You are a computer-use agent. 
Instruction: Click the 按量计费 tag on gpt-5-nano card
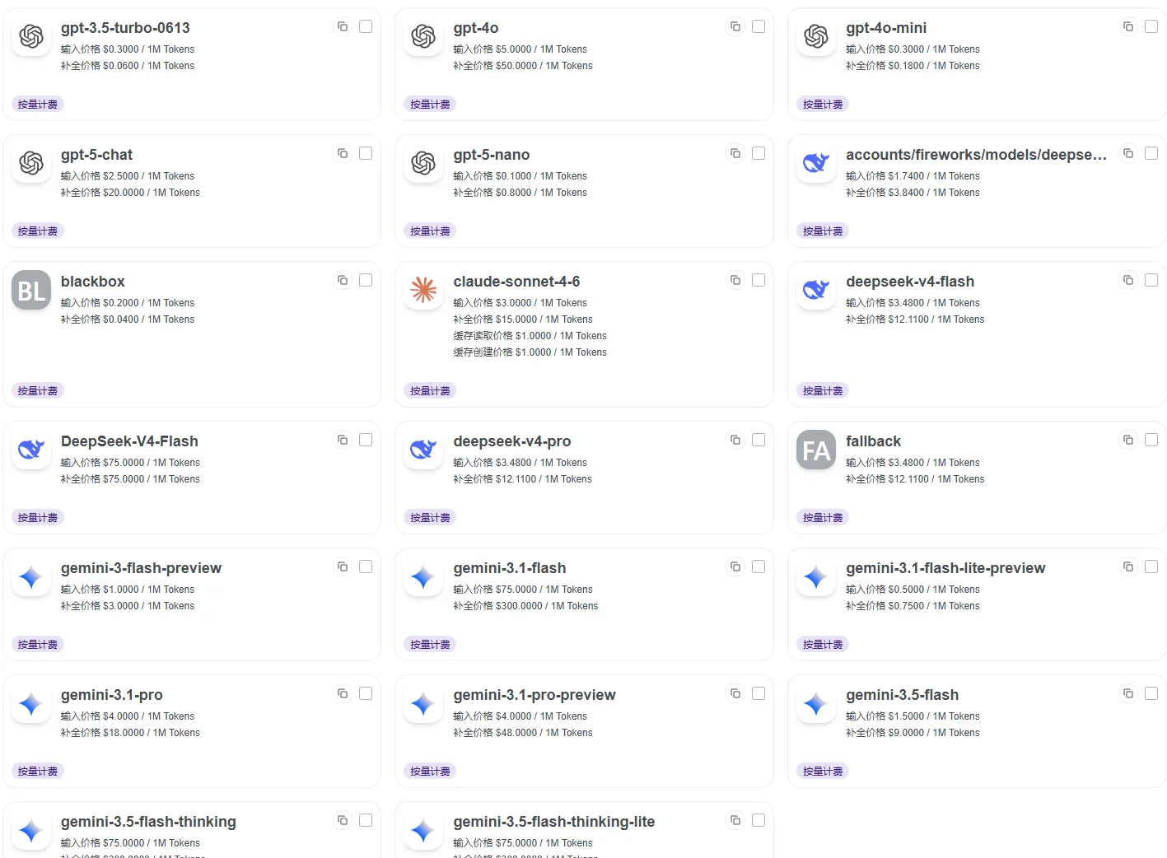[430, 231]
